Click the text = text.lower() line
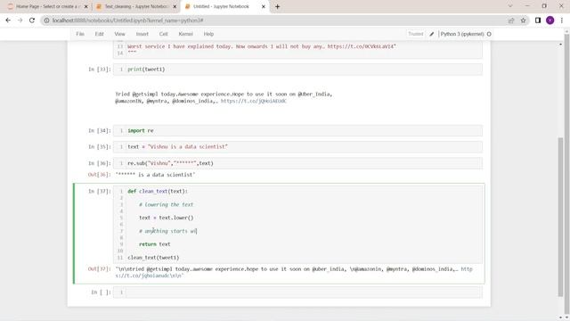Viewport: 570px width, 321px height. [x=167, y=218]
